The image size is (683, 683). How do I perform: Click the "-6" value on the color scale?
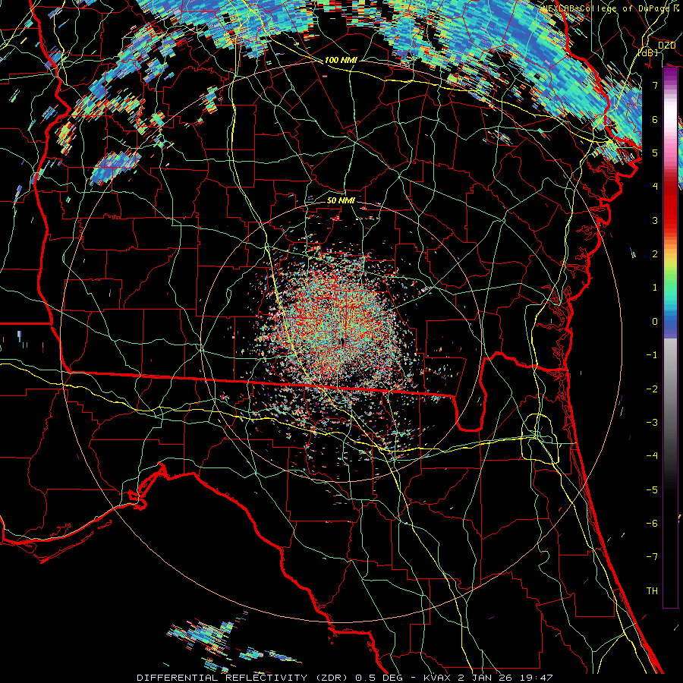(x=652, y=524)
